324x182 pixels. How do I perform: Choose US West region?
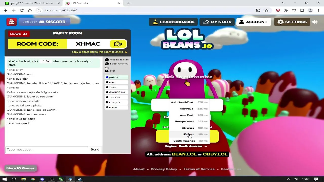[x=189, y=128]
